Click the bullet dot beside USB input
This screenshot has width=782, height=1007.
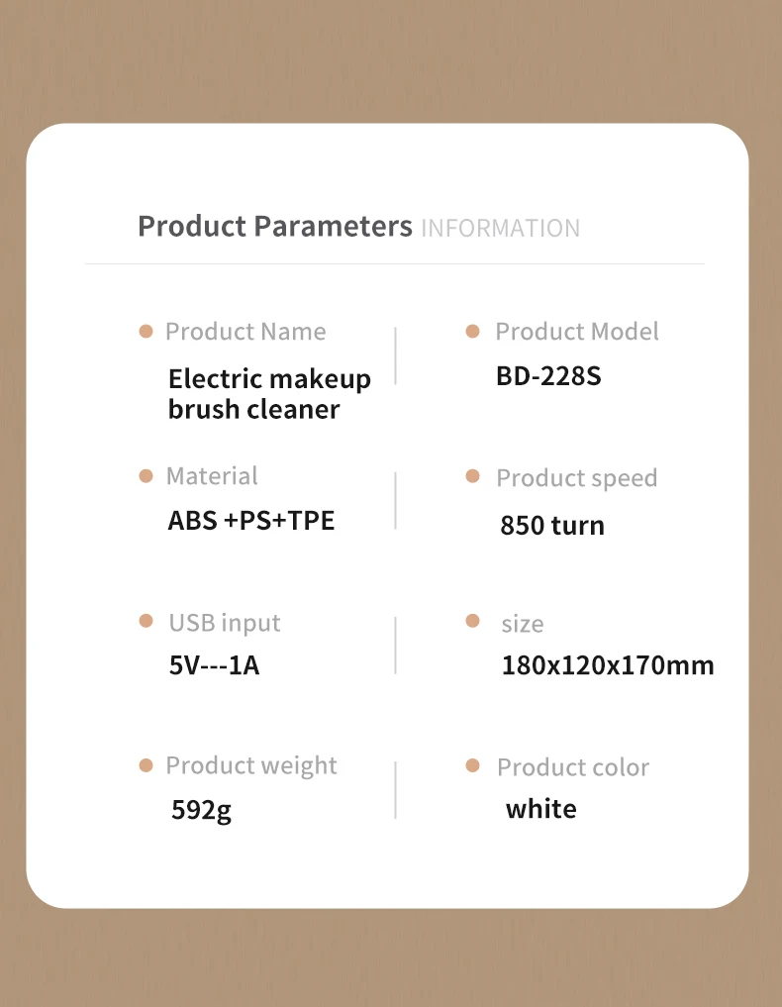click(x=146, y=621)
